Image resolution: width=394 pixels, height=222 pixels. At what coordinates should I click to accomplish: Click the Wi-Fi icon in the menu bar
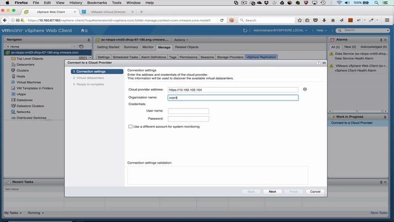click(x=339, y=2)
